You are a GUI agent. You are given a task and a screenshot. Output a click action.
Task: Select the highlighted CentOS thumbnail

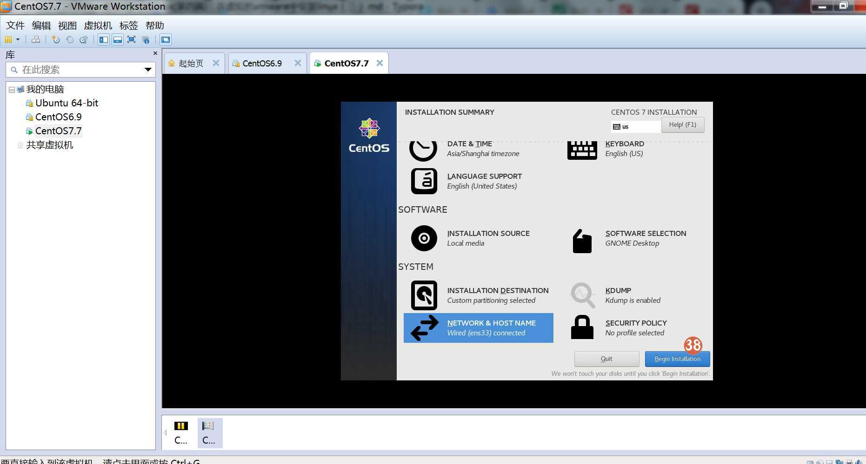pyautogui.click(x=210, y=432)
